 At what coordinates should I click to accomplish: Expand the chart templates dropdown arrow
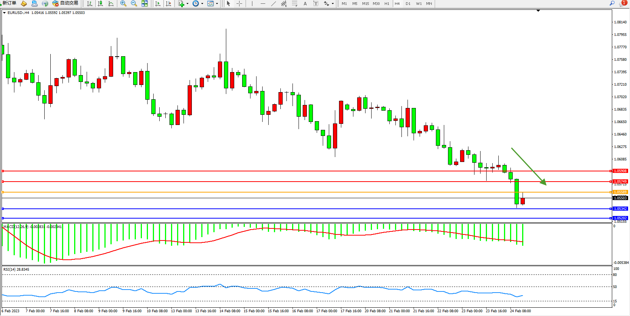[x=217, y=4]
